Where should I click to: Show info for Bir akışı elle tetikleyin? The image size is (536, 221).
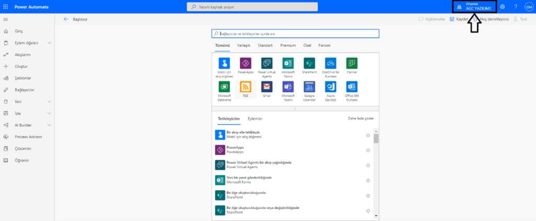coord(368,135)
